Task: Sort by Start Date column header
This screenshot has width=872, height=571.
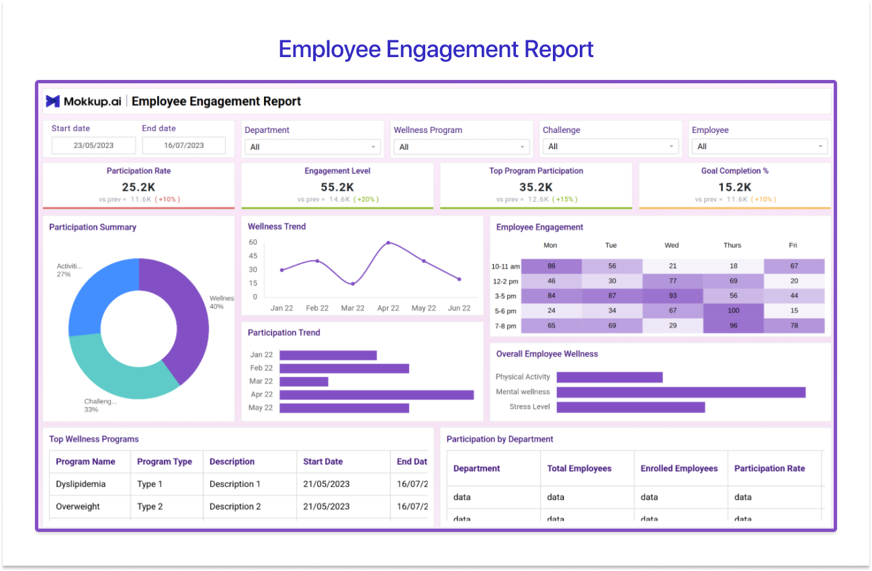Action: (x=323, y=462)
